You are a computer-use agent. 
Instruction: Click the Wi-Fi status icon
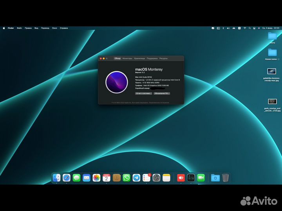coord(244,28)
